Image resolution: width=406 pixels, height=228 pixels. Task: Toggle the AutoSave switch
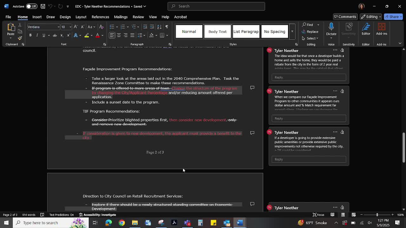point(31,6)
